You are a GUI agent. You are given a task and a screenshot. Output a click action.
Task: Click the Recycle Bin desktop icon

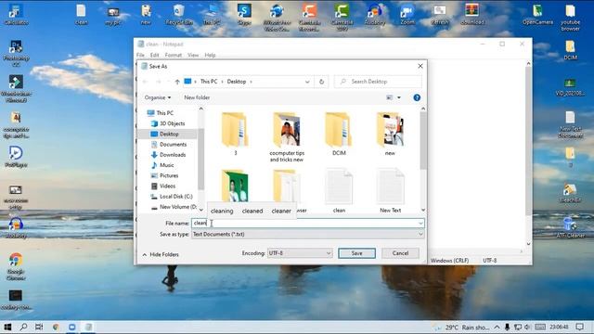click(x=179, y=14)
